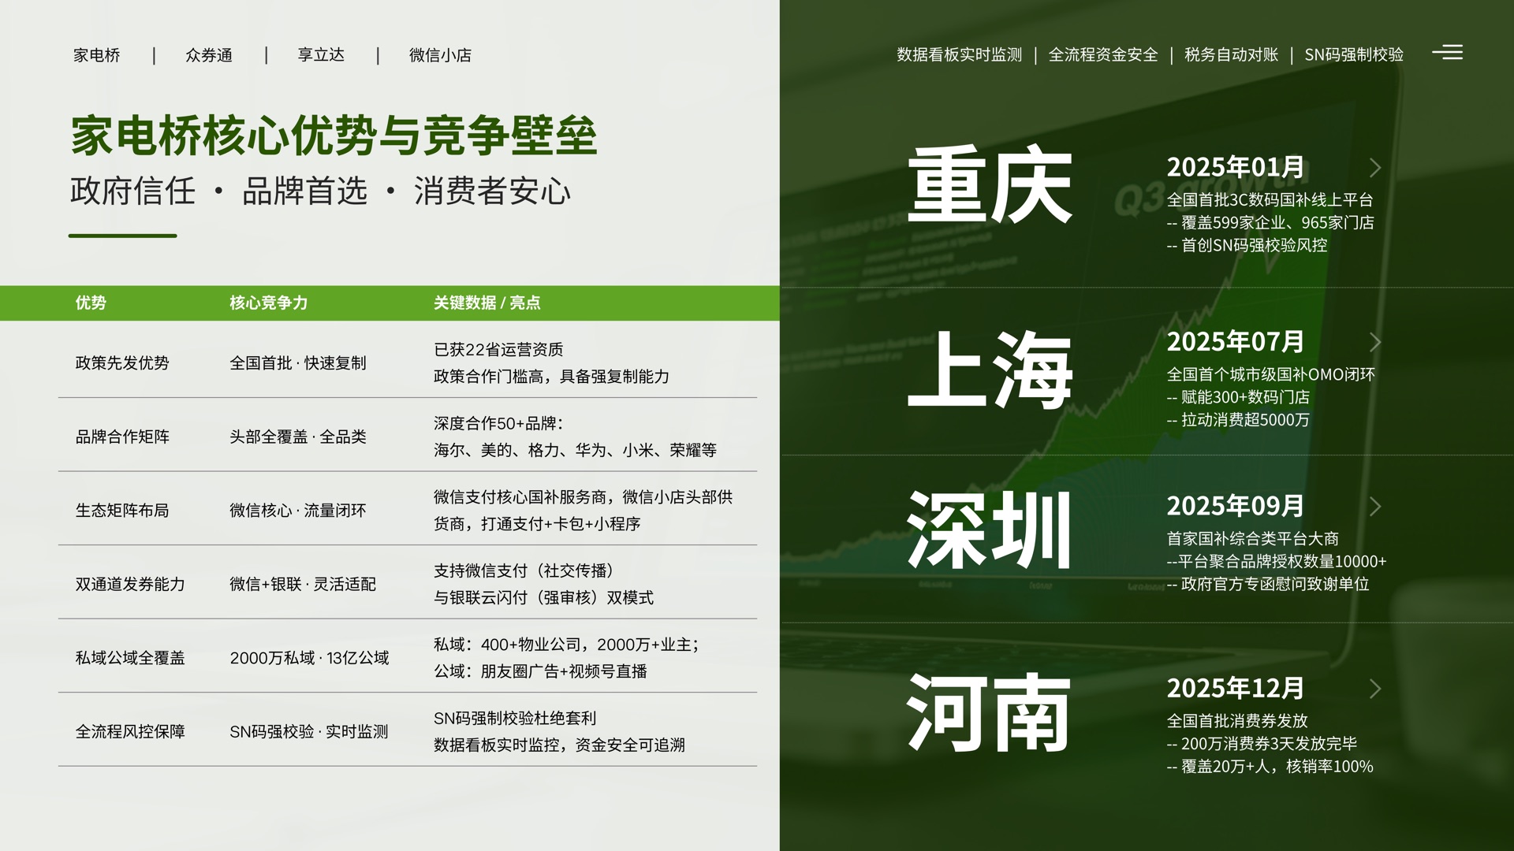Click the 2000万私域 · 13亿公域 cell

pos(309,658)
